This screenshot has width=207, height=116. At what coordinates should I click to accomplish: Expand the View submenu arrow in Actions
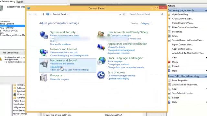point(206,57)
